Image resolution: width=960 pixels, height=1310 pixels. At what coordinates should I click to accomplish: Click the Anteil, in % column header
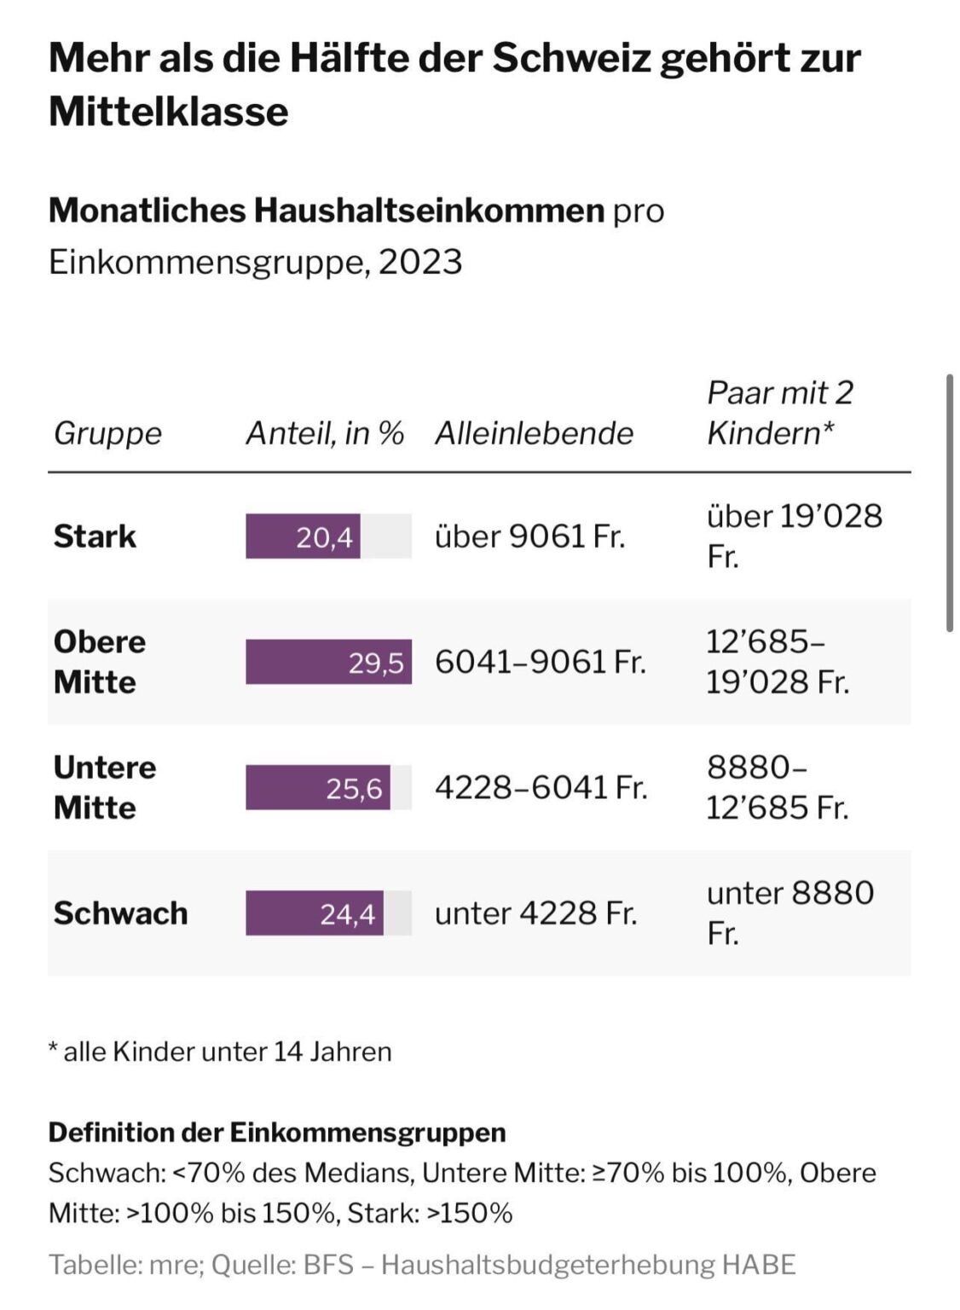(x=325, y=433)
